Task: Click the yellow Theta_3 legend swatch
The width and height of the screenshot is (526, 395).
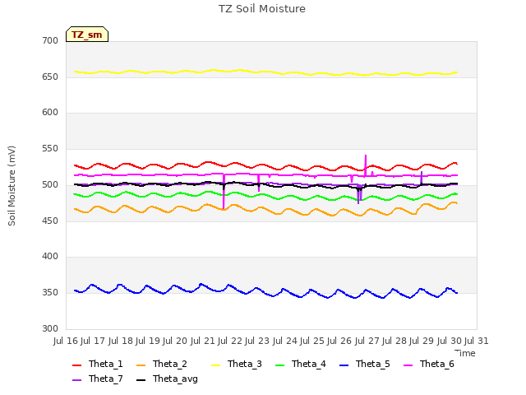Action: coord(215,365)
